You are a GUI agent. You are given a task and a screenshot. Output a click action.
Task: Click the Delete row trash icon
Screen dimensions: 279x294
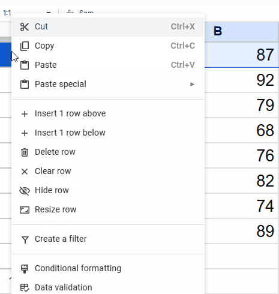coord(25,152)
